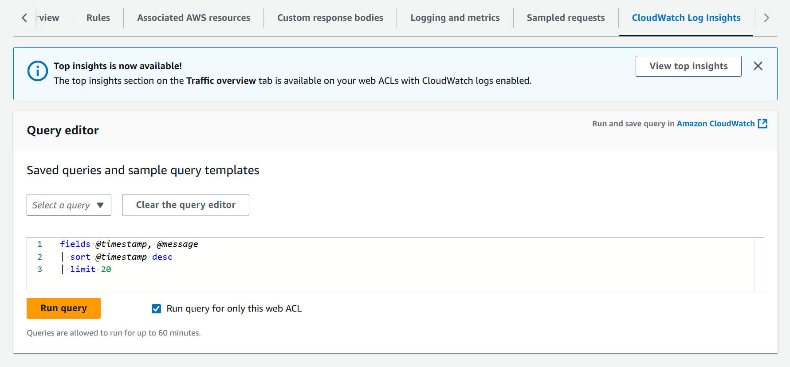Go to Custom response bodies tab
Screen dimensions: 790x367
tap(330, 18)
